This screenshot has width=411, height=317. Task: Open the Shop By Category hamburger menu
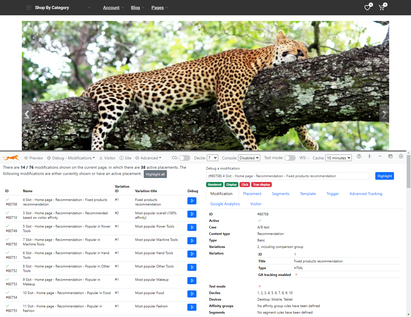click(x=29, y=8)
